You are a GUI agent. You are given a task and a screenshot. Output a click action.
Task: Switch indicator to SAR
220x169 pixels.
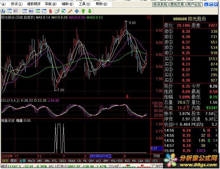pos(141,161)
